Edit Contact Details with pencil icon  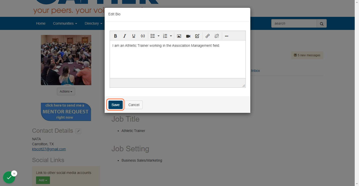pos(78,131)
